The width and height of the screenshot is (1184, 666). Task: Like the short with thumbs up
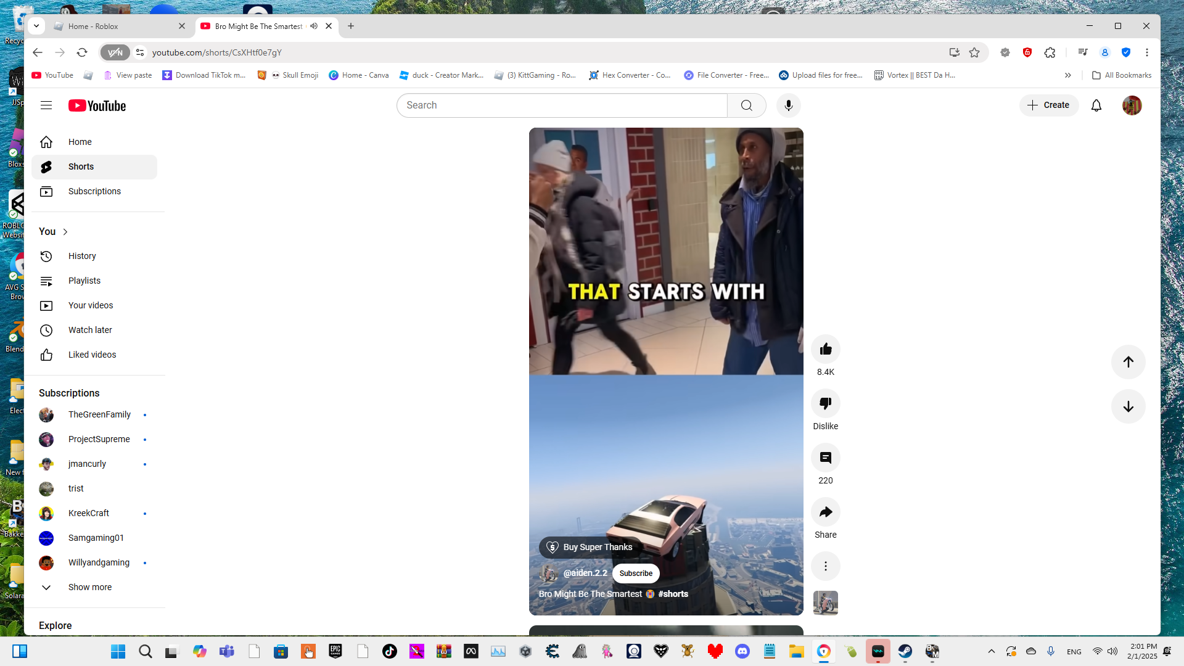click(x=825, y=350)
